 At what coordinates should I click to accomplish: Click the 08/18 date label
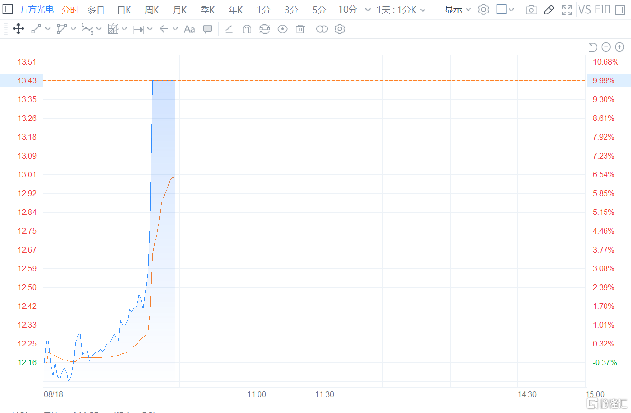pyautogui.click(x=53, y=394)
